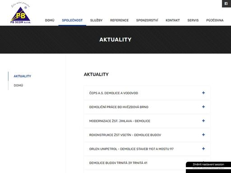Screen dimensions: 231x173
Task: Select Sponzorství in the navigation bar
Action: click(x=147, y=20)
